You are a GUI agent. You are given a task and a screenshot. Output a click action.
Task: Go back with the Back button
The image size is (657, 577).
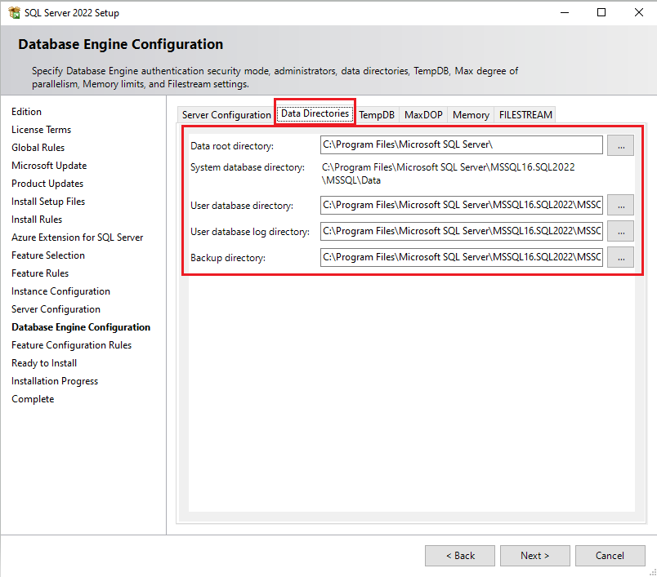[x=460, y=556]
